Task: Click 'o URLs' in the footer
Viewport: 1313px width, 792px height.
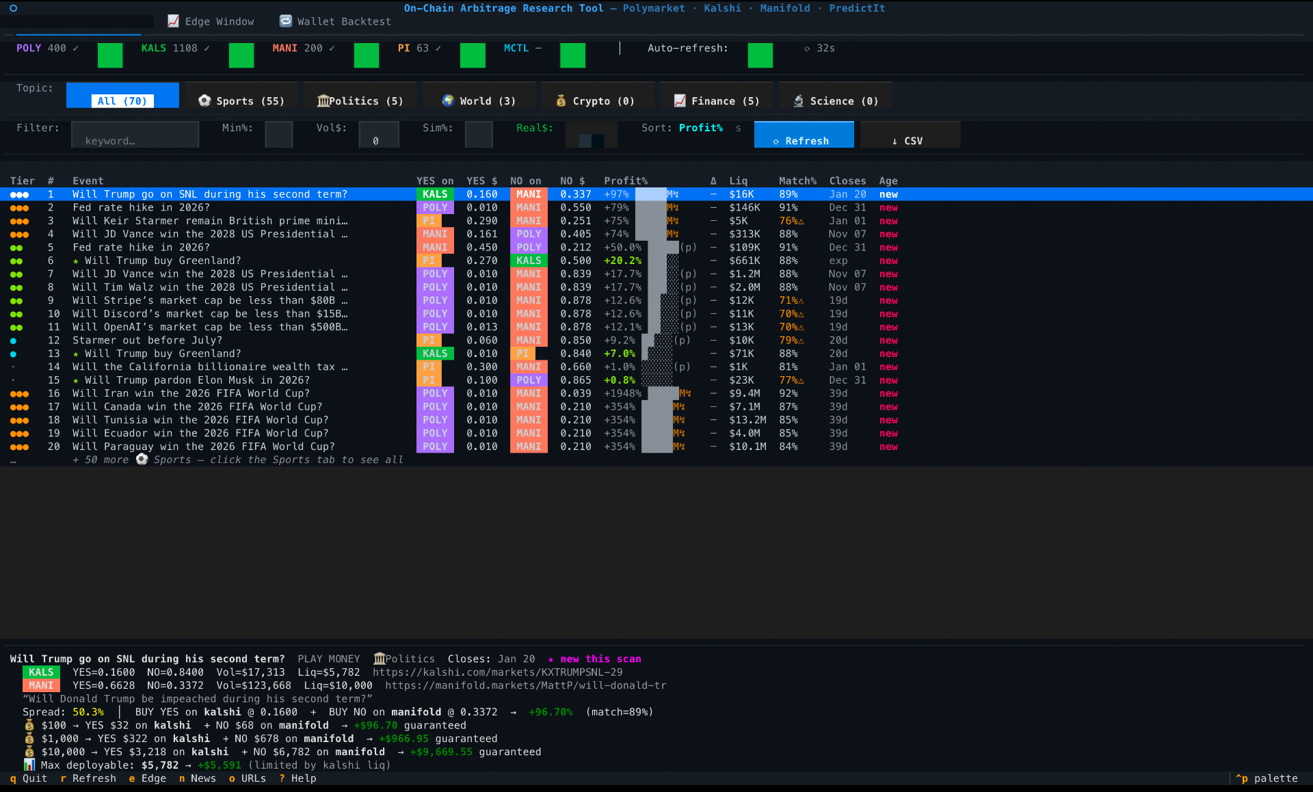Action: click(x=248, y=778)
